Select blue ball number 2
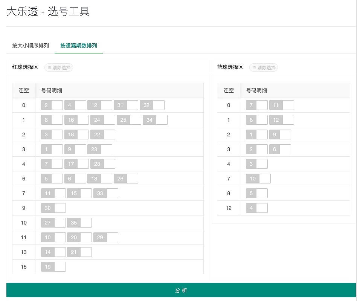The width and height of the screenshot is (357, 301). (x=257, y=149)
